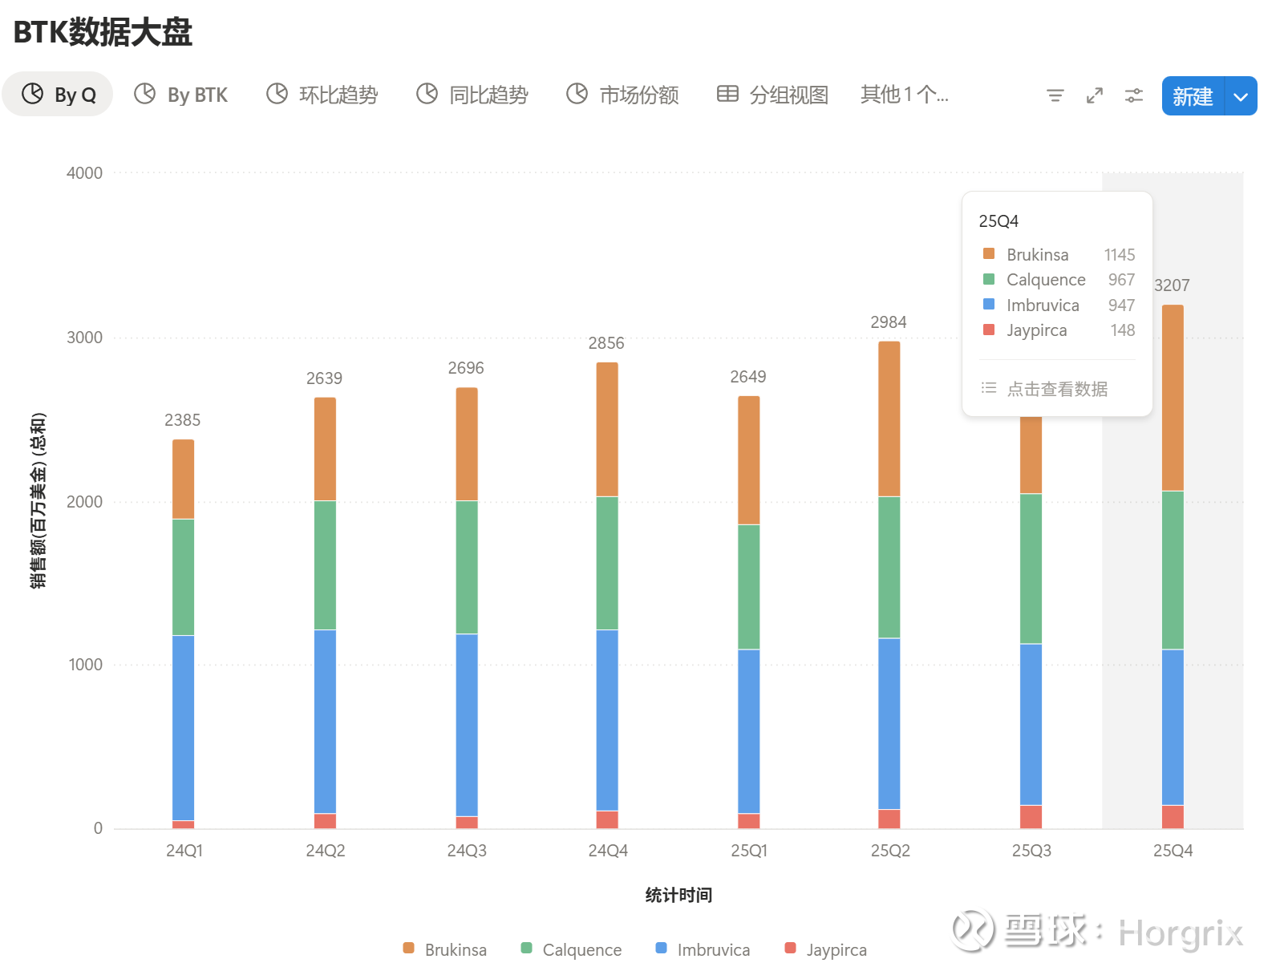
Task: Click the blue Imbruvica segment of 25Q3 bar
Action: [1031, 724]
